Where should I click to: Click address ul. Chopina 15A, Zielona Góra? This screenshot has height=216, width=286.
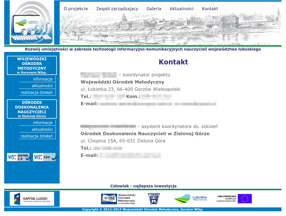pyautogui.click(x=123, y=141)
